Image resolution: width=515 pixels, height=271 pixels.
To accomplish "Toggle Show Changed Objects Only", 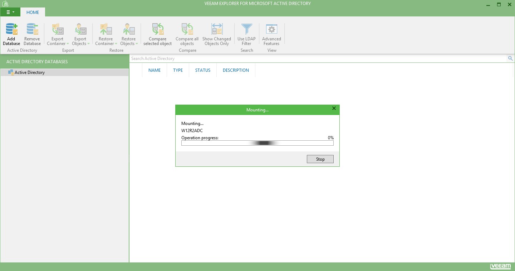I will (217, 34).
